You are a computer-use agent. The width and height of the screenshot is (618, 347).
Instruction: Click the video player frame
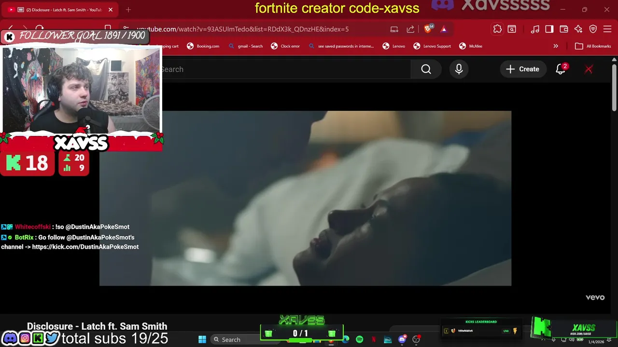coord(305,198)
